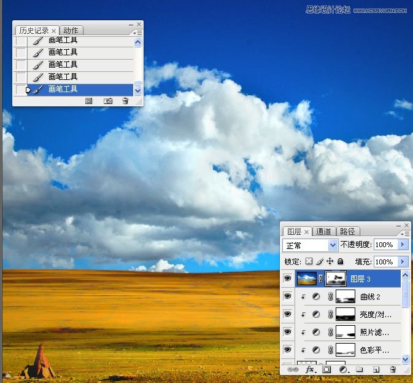Click Layers panel scroll up arrow

pyautogui.click(x=405, y=275)
